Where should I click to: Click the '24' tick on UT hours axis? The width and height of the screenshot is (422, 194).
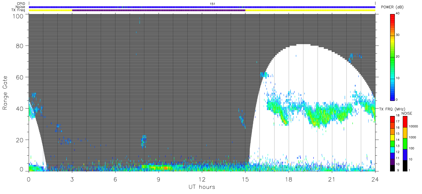375,179
